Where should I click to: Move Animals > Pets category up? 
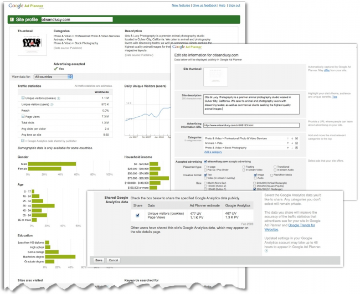[287, 143]
